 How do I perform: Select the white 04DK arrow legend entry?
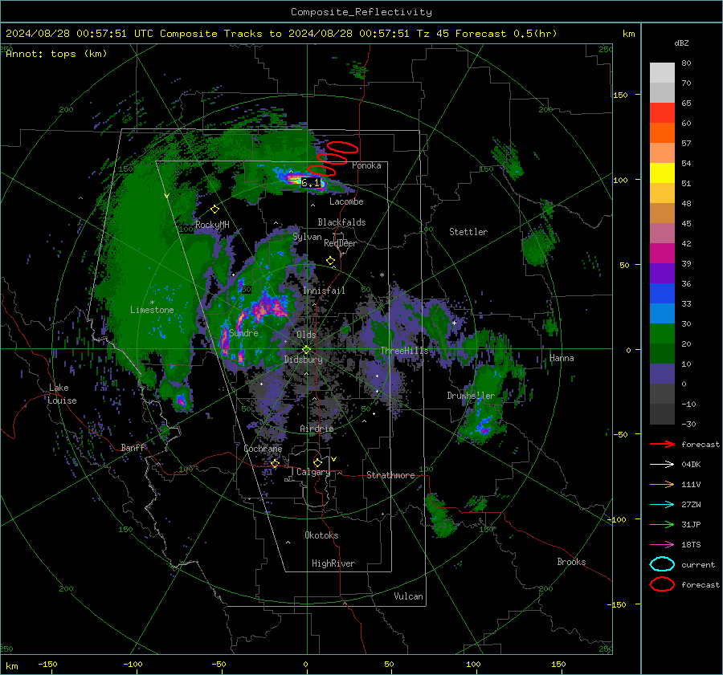(662, 465)
